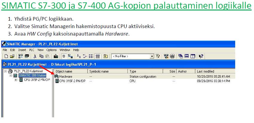Switch to Small Icons view
254x123 pixels.
click(85, 56)
